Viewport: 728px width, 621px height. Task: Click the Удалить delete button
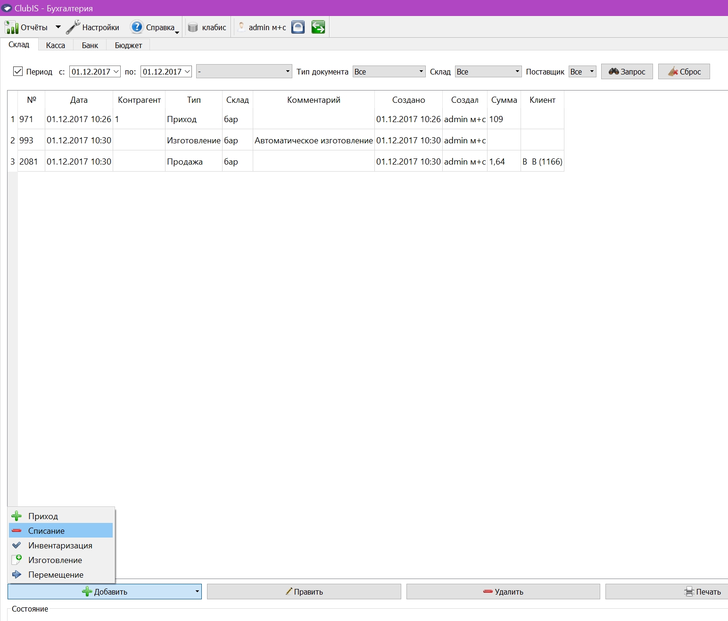[x=503, y=592]
